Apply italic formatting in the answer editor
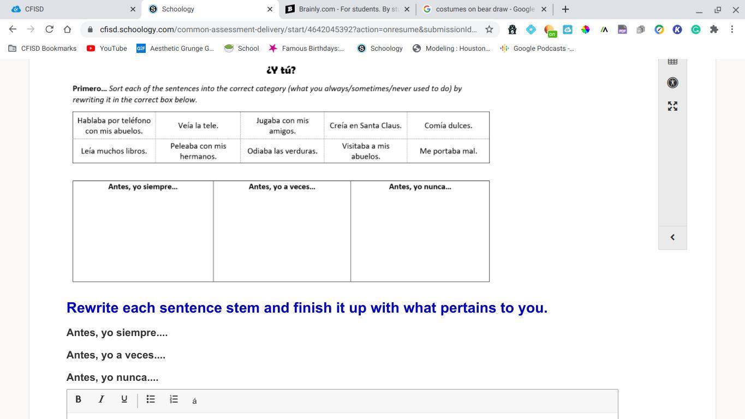Screen dimensions: 745x419 pyautogui.click(x=101, y=399)
